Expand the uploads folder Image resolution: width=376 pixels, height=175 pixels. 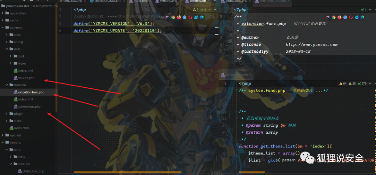(x=2, y=135)
